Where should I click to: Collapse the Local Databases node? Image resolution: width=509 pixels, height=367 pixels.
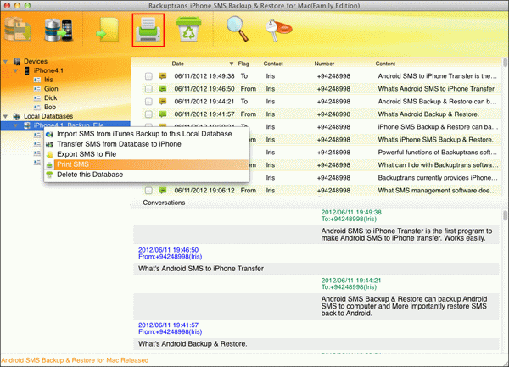[6, 116]
